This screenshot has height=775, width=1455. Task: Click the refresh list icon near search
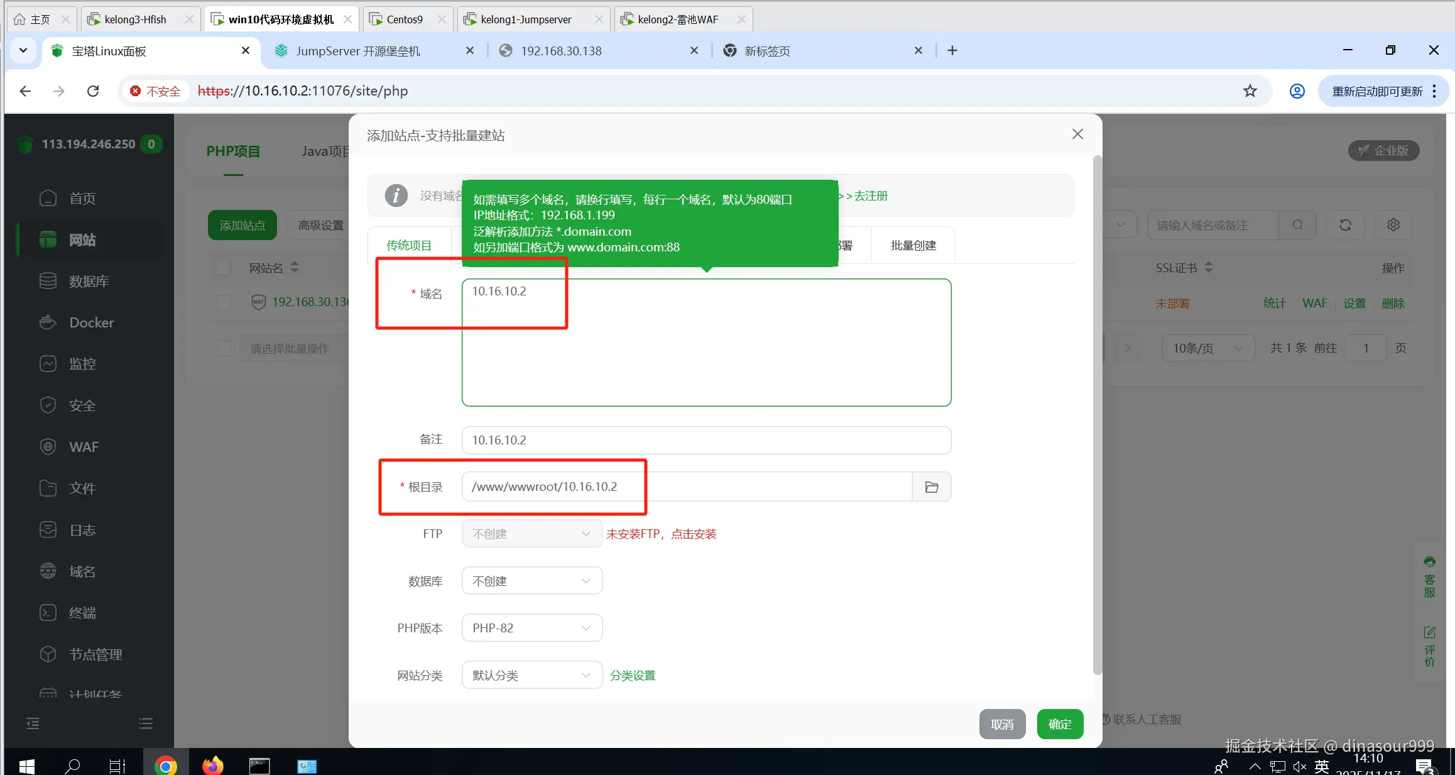[1345, 225]
